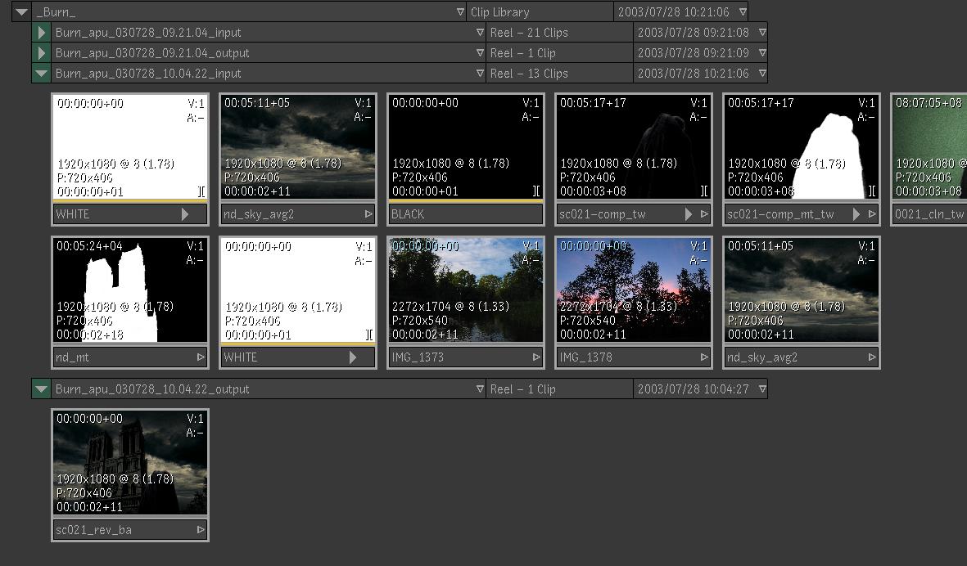This screenshot has width=967, height=566.
Task: Click the Clip Library label
Action: (x=499, y=12)
